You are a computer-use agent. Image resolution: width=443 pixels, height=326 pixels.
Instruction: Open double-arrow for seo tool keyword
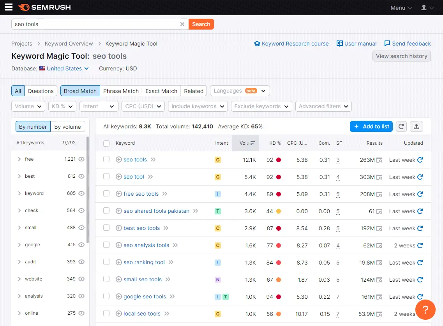(150, 177)
